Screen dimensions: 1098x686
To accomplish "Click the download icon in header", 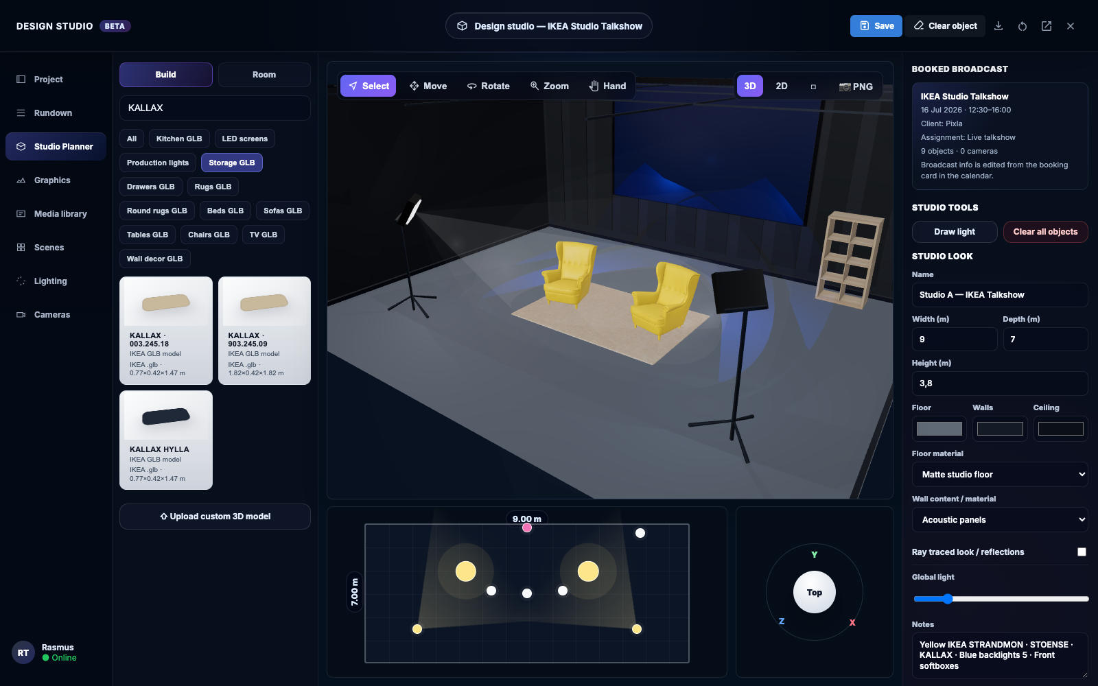I will tap(998, 26).
